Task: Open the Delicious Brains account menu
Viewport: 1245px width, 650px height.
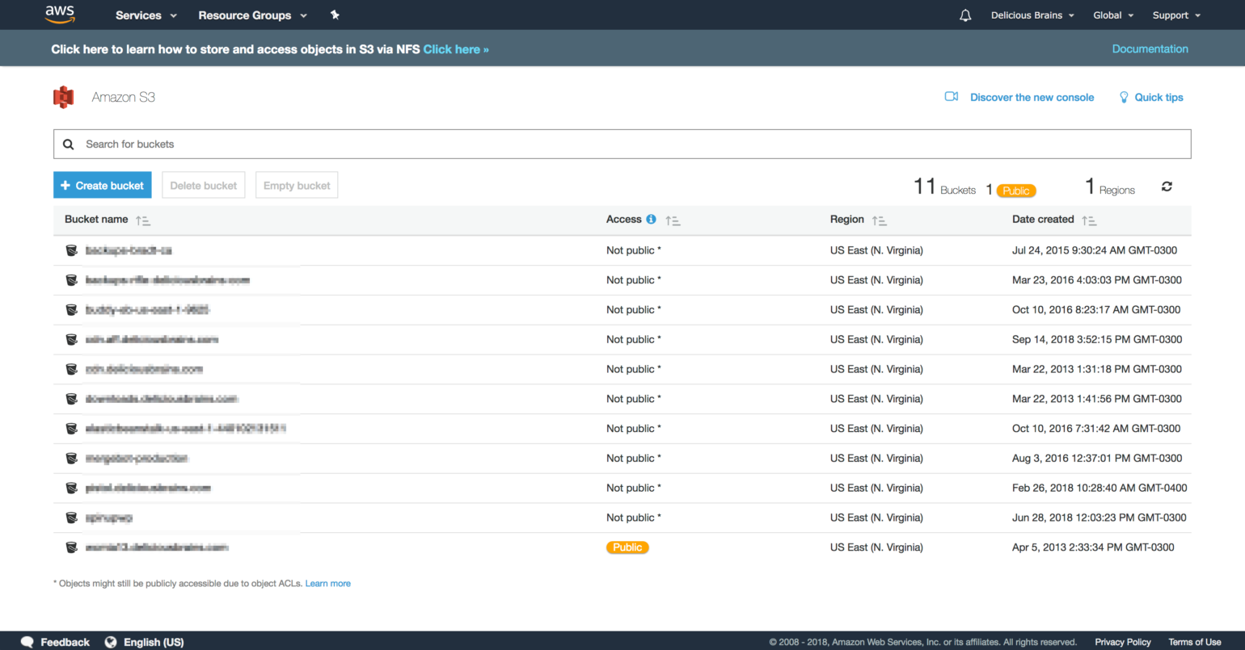Action: pos(1032,15)
